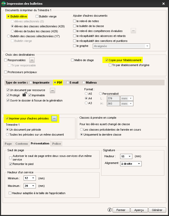Check the Bulletin vierge box beside Bulletin élève
This screenshot has height=216, width=169.
[x=46, y=16]
